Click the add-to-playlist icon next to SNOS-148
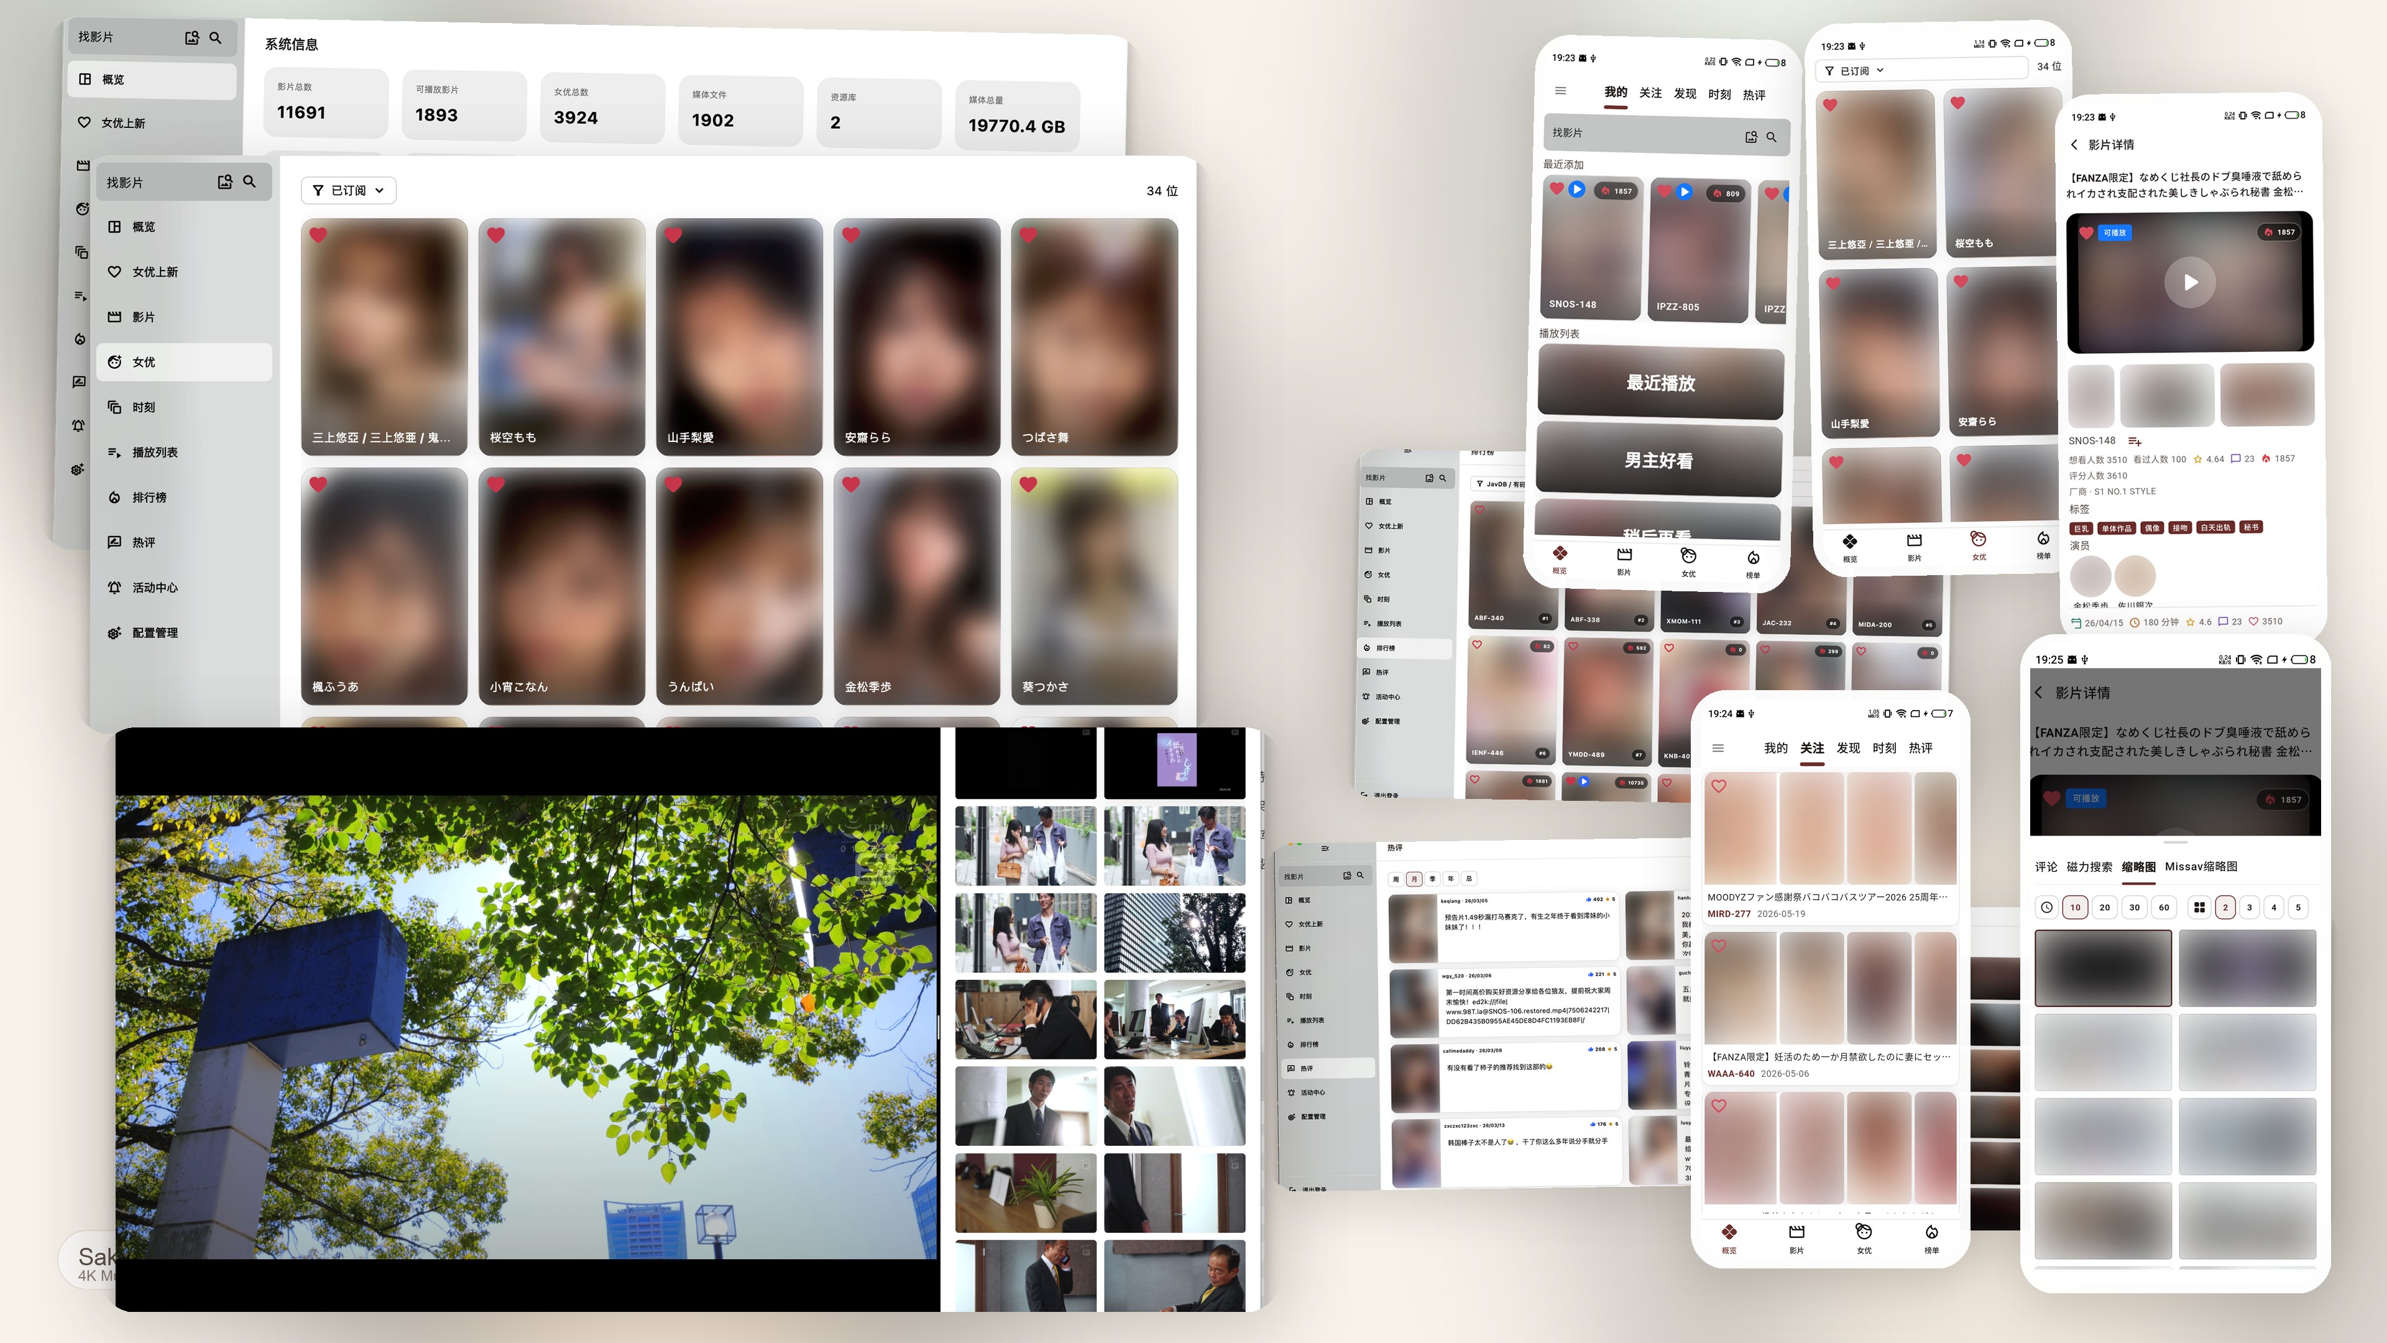Image resolution: width=2387 pixels, height=1343 pixels. pos(2135,441)
